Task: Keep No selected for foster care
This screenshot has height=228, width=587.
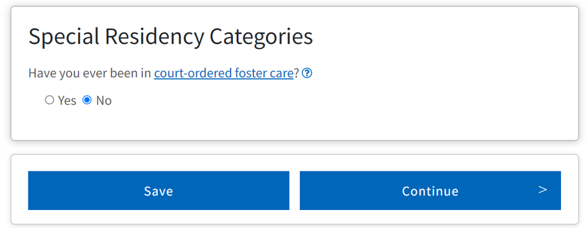Action: coord(87,101)
